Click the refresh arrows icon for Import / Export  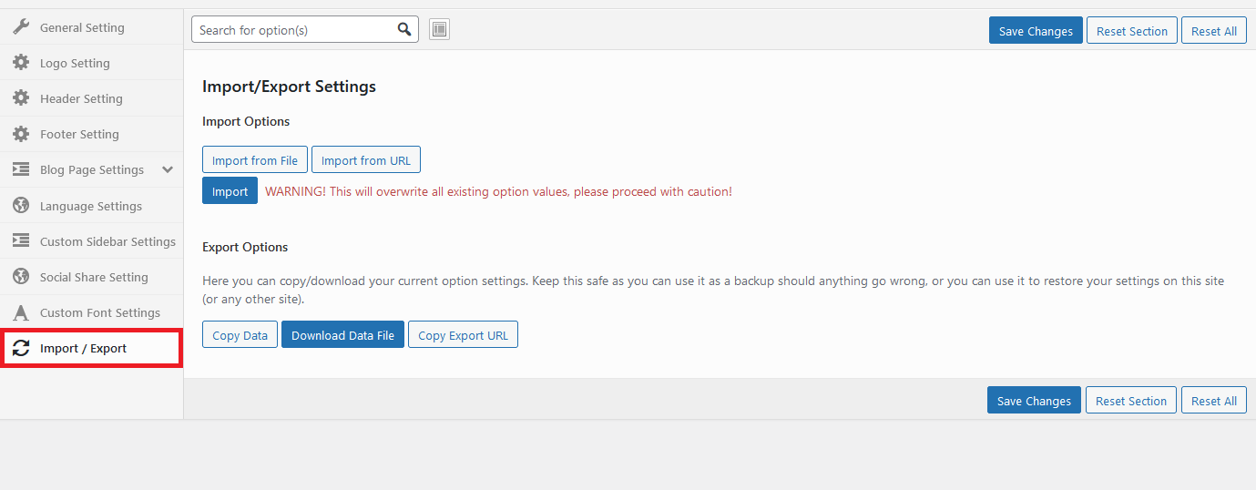(21, 348)
